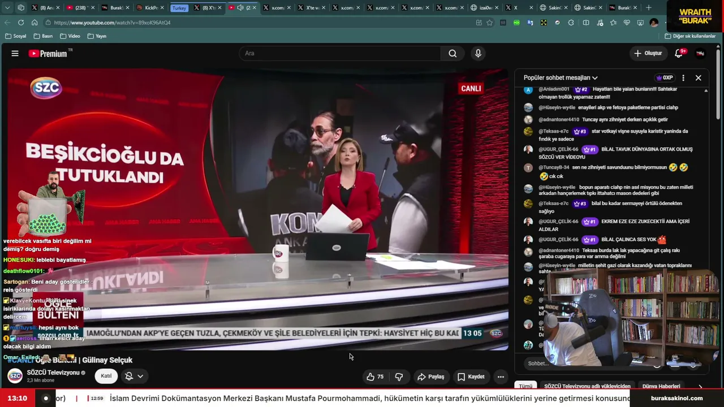
Task: Open the Yayın bookmarks folder
Action: 97,36
